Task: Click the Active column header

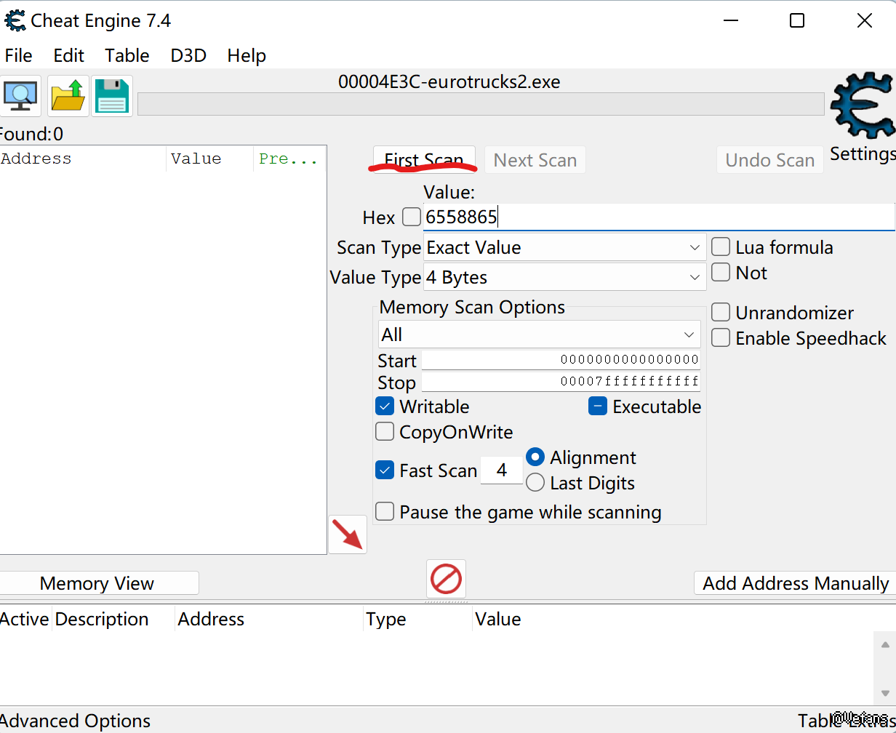Action: click(x=25, y=620)
